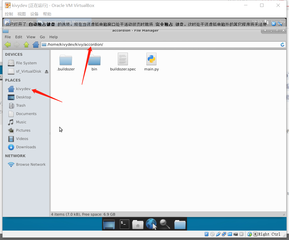The width and height of the screenshot is (289, 240).
Task: Click VirtualBox shared folders status icon
Action: [x=230, y=234]
